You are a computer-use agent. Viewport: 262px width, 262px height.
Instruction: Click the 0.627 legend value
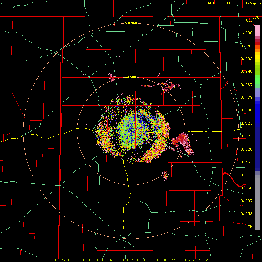click(x=247, y=123)
